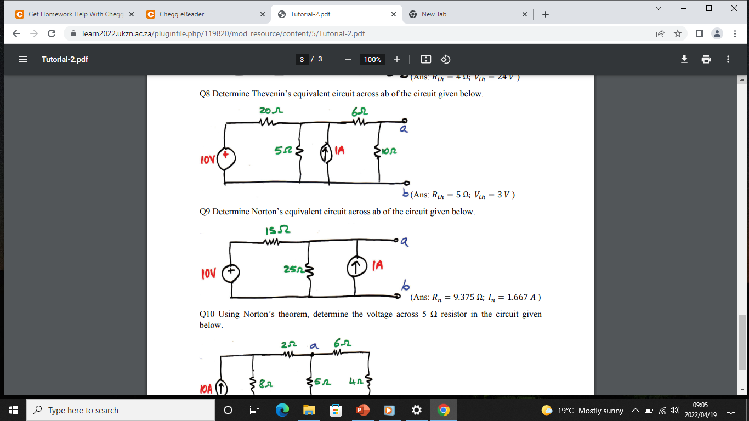This screenshot has height=421, width=749.
Task: Open the notification center
Action: (x=731, y=410)
